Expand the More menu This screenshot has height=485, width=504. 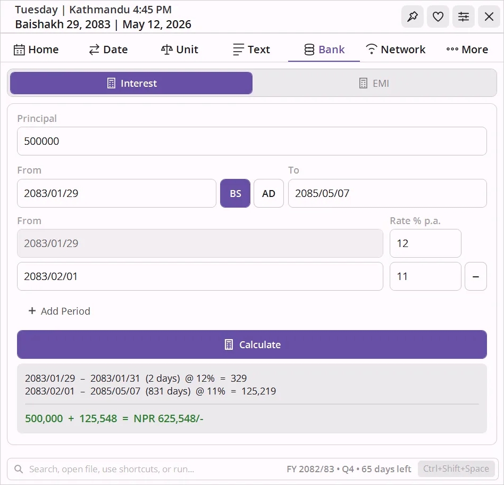point(467,50)
